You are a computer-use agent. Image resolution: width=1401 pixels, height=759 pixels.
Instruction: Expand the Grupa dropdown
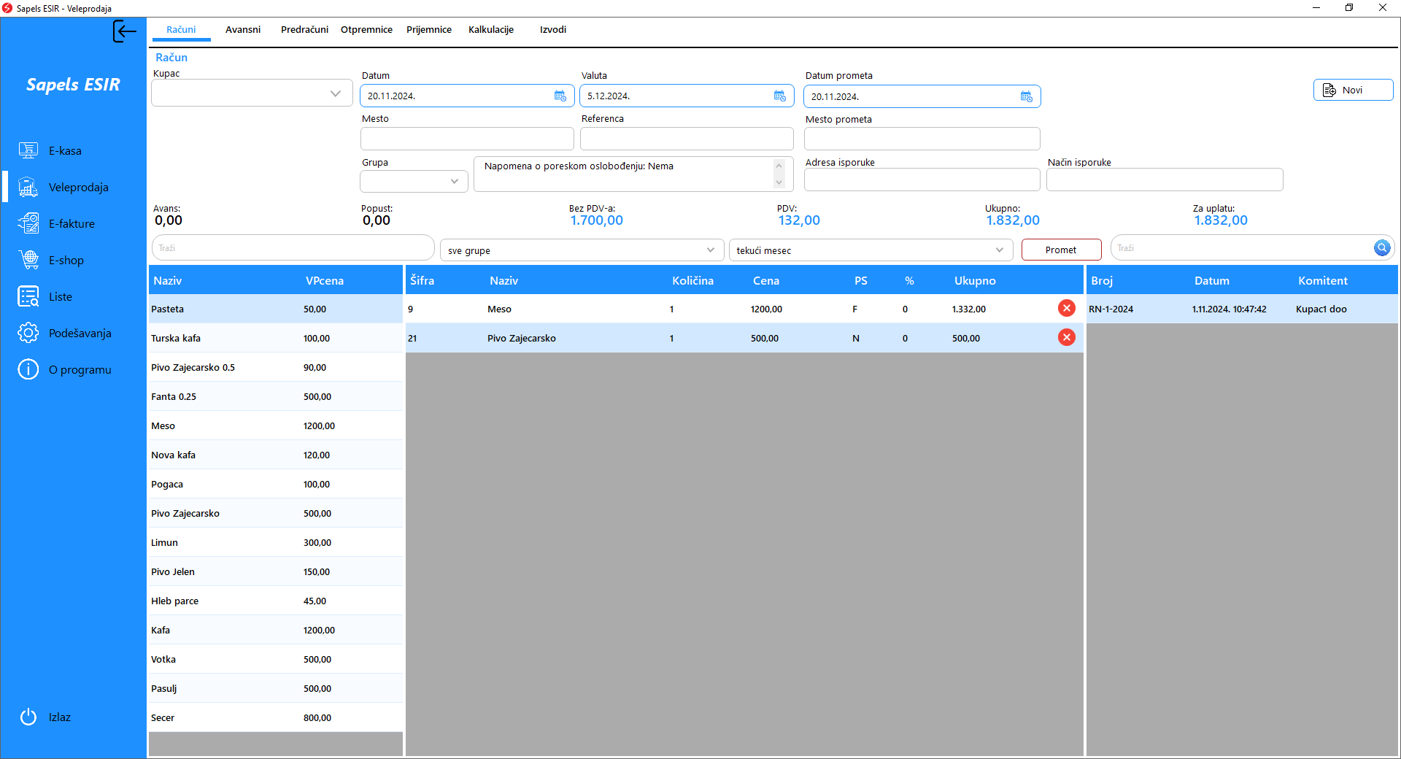[454, 181]
